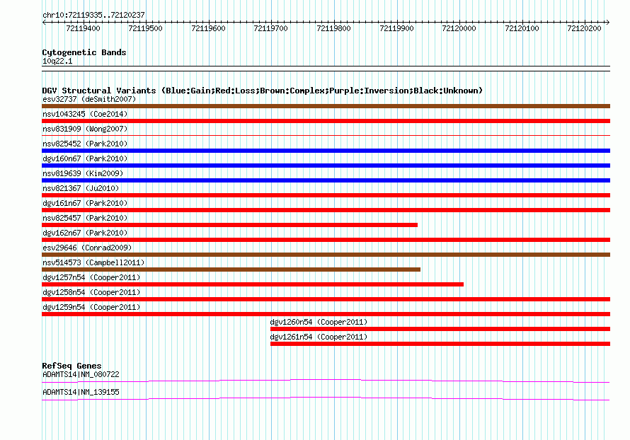Select the brown esv29646 complex bar
Image resolution: width=630 pixels, height=440 pixels.
(x=326, y=255)
